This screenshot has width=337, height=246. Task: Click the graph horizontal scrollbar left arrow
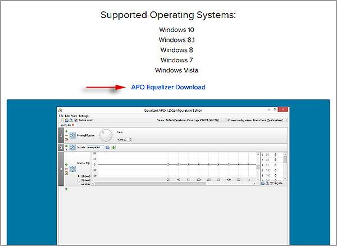93,184
